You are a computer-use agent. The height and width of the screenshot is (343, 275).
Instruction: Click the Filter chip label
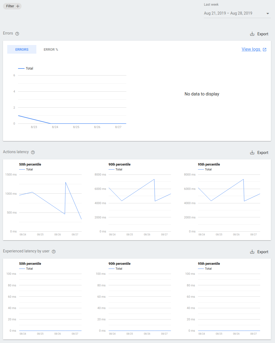[10, 6]
